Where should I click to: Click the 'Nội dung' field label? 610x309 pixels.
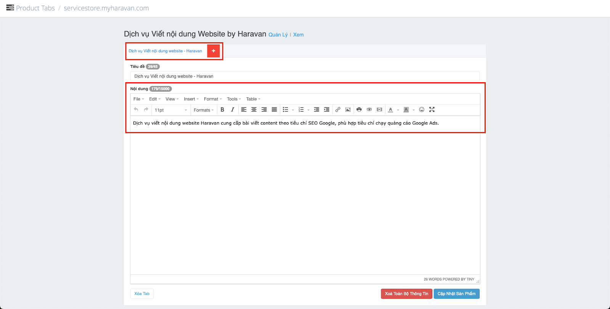pyautogui.click(x=139, y=89)
